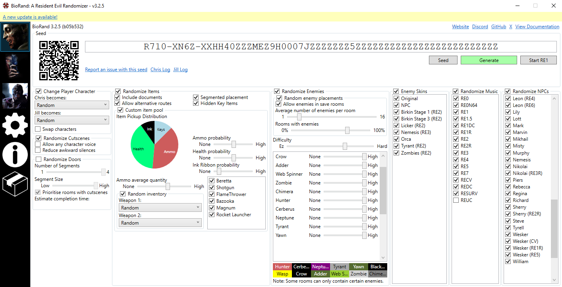Select the Wasp enemy color legend
The width and height of the screenshot is (562, 287).
pyautogui.click(x=282, y=274)
